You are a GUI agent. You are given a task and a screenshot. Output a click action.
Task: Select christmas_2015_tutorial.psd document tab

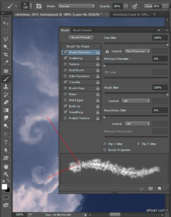(x=59, y=14)
